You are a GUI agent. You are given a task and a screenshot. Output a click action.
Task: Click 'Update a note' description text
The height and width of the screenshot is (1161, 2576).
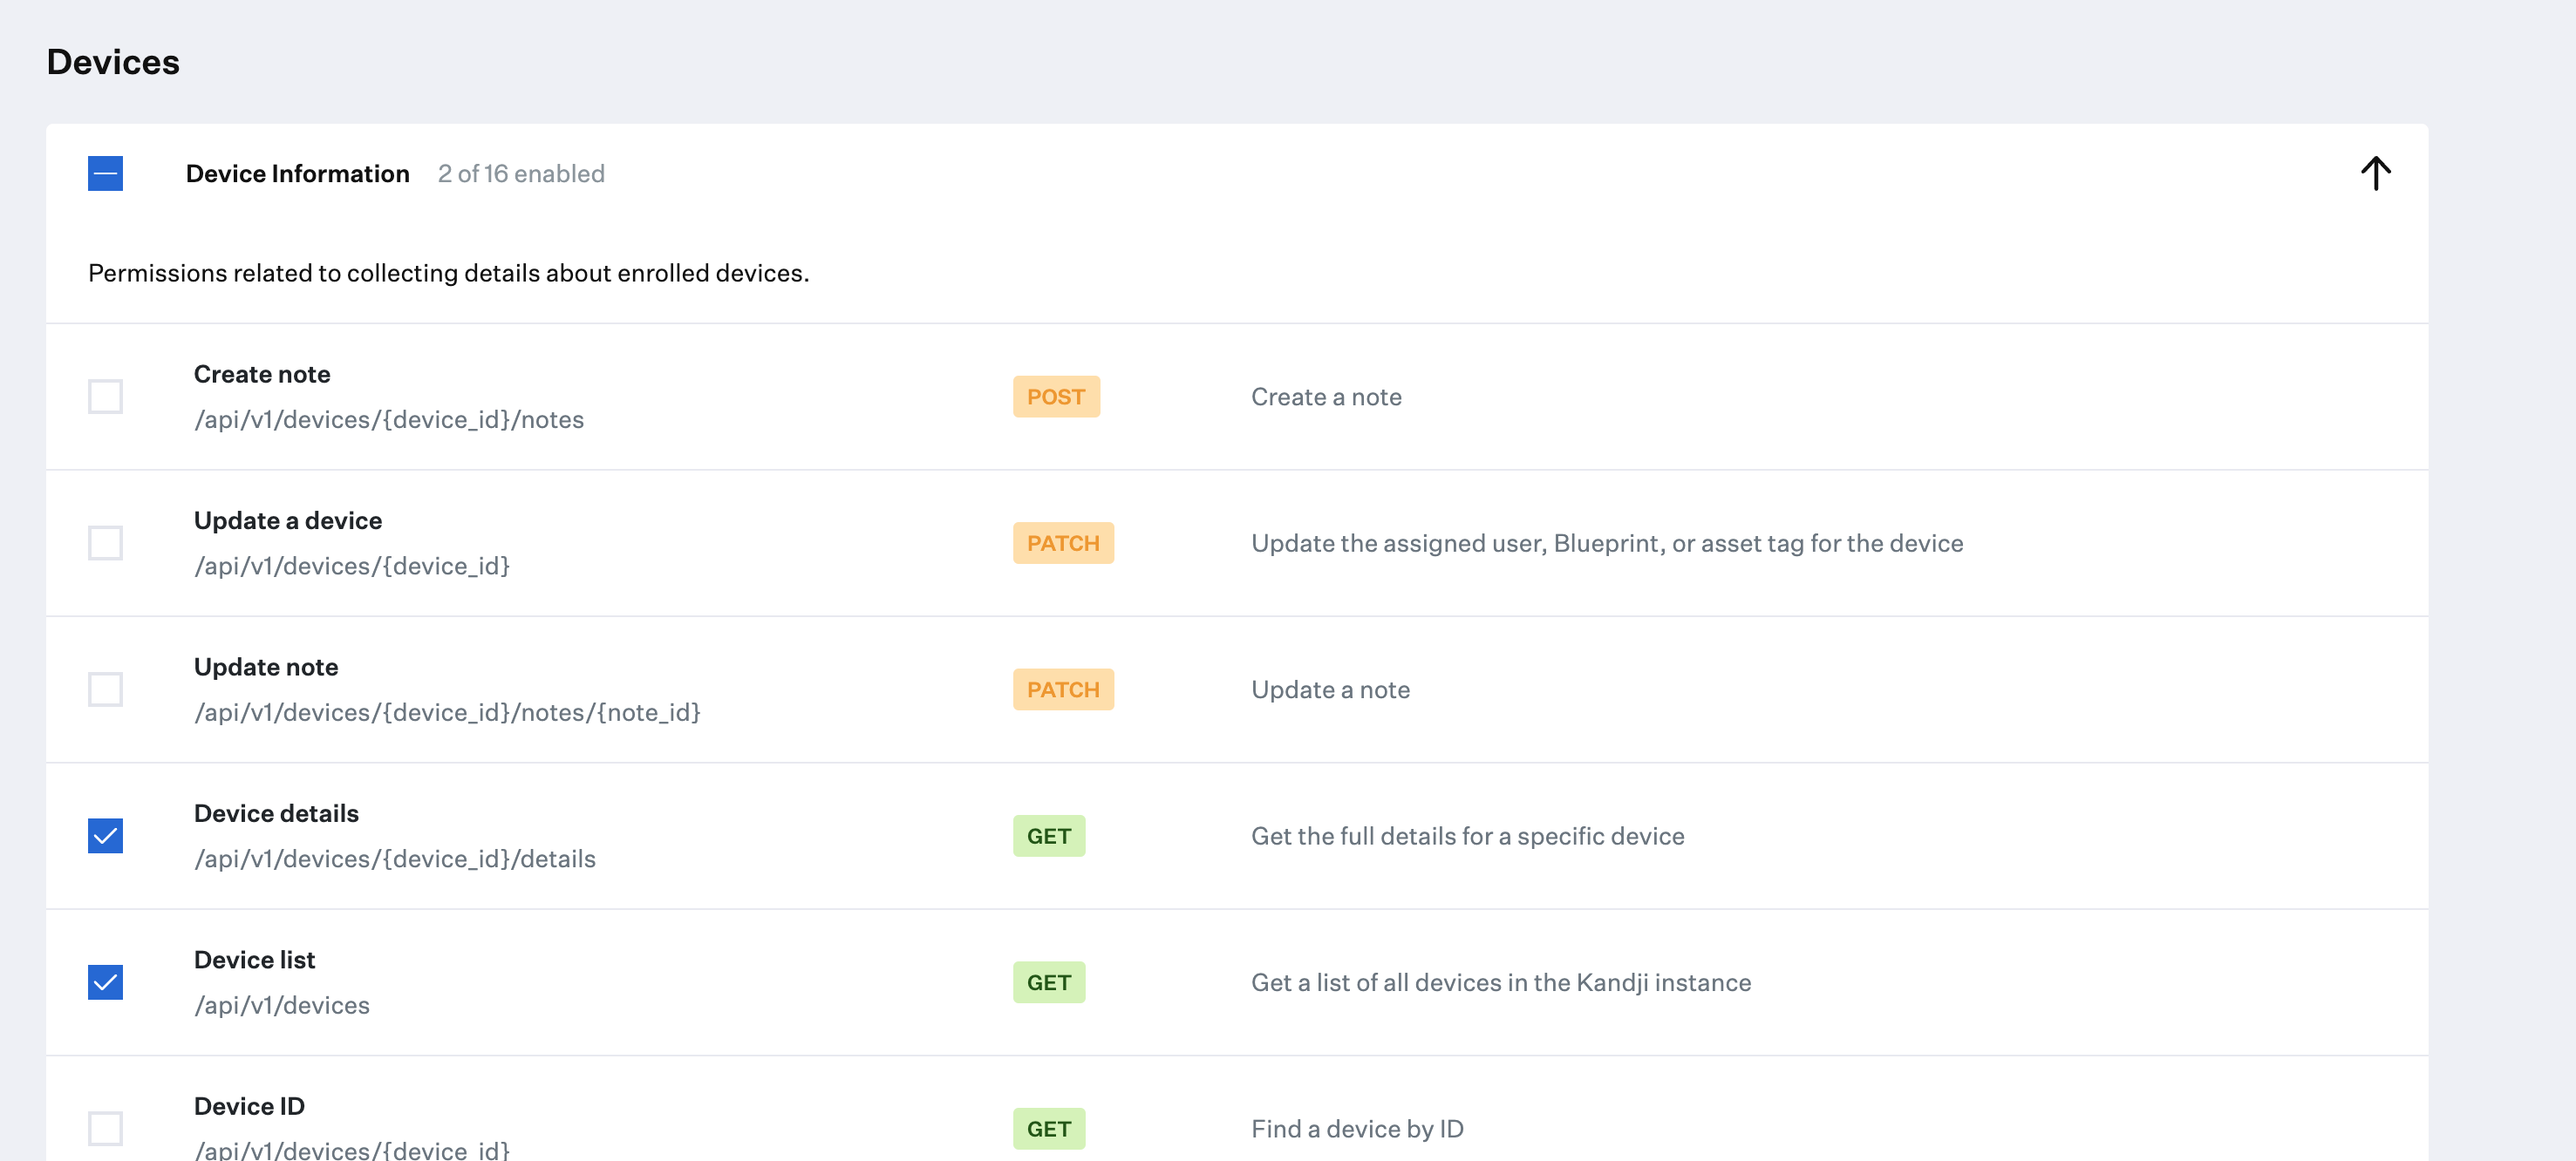pyautogui.click(x=1330, y=689)
